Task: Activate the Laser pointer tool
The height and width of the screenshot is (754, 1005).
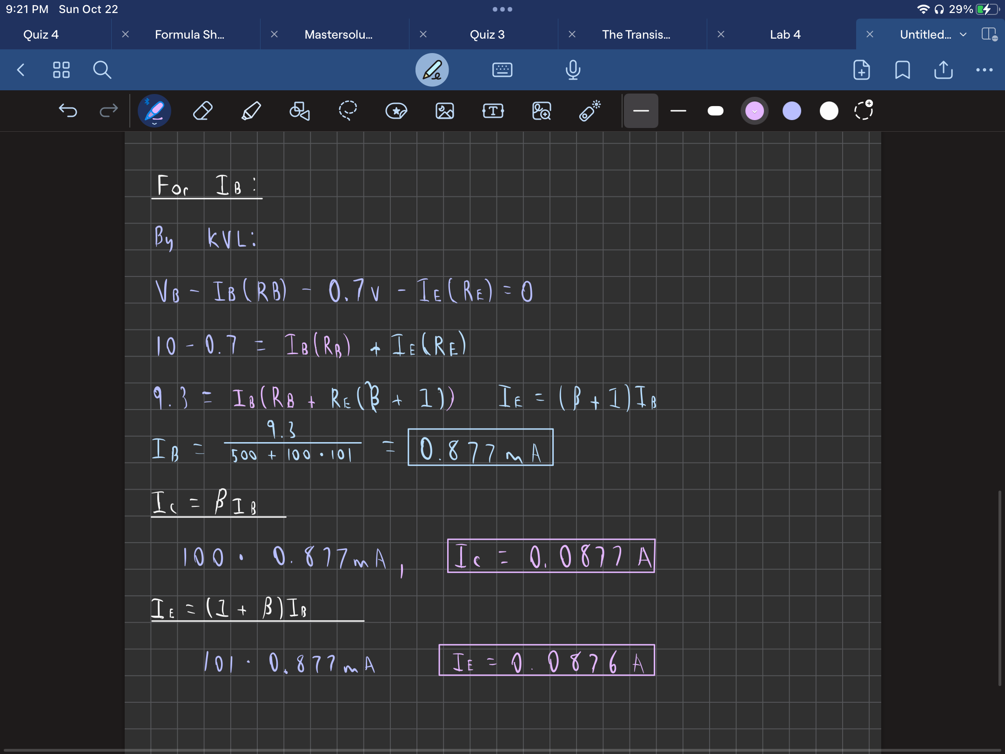Action: click(590, 111)
